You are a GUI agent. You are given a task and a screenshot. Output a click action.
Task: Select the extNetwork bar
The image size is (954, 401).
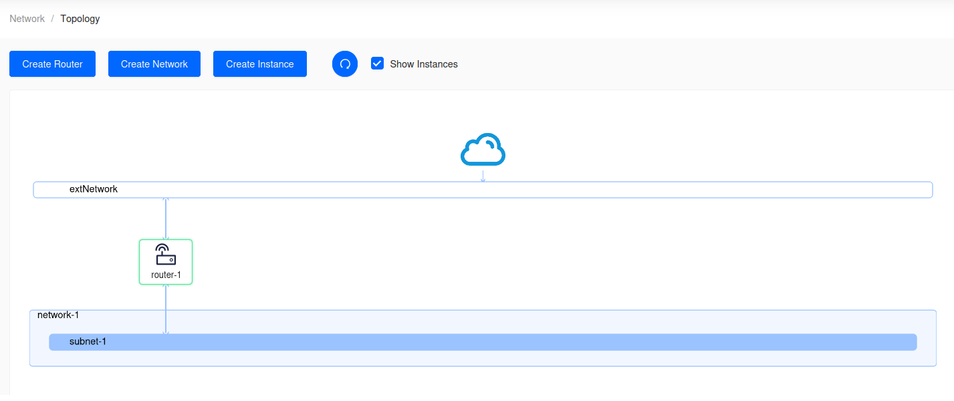pos(483,190)
